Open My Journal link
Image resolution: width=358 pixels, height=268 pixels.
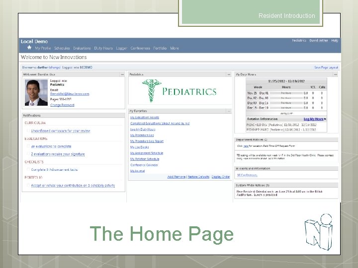[x=137, y=171]
